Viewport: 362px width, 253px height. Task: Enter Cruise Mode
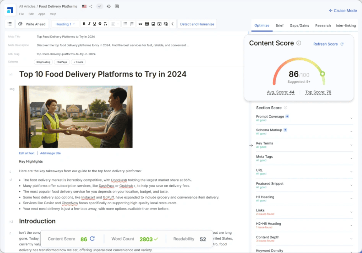pos(343,11)
